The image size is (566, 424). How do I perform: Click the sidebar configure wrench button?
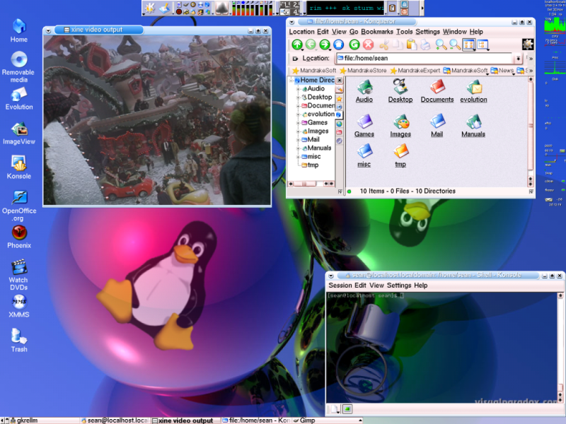tap(340, 89)
